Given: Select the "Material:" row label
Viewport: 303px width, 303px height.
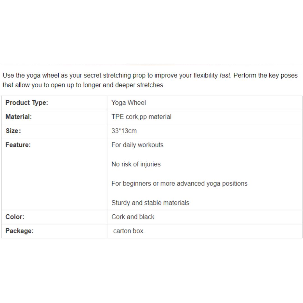Looking at the screenshot, I should [x=19, y=117].
